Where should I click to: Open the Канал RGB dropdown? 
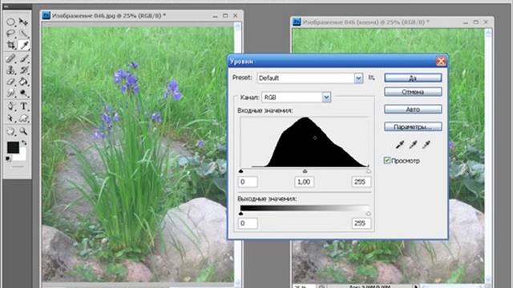click(x=296, y=98)
